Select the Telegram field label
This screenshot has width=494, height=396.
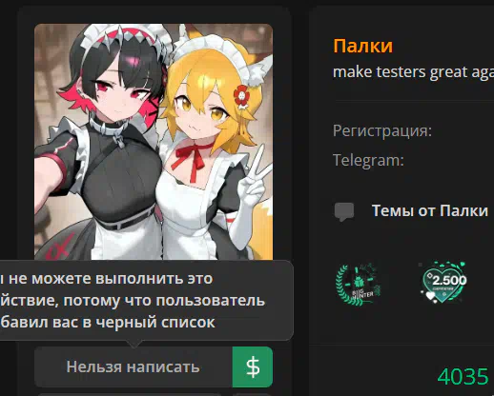tap(368, 160)
